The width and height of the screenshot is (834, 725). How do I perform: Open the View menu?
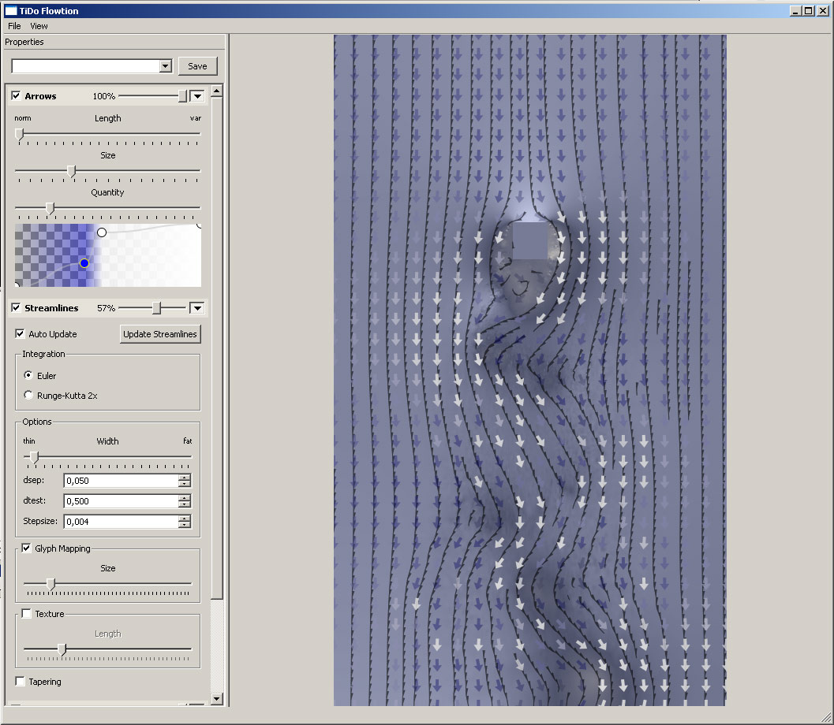(39, 26)
